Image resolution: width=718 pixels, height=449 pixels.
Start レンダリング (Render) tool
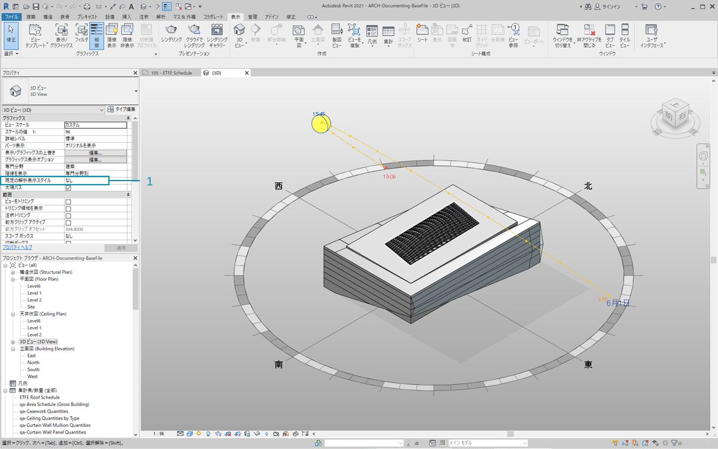tap(171, 33)
